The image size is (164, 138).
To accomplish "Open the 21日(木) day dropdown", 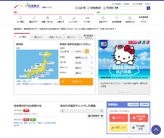I will click(x=79, y=52).
